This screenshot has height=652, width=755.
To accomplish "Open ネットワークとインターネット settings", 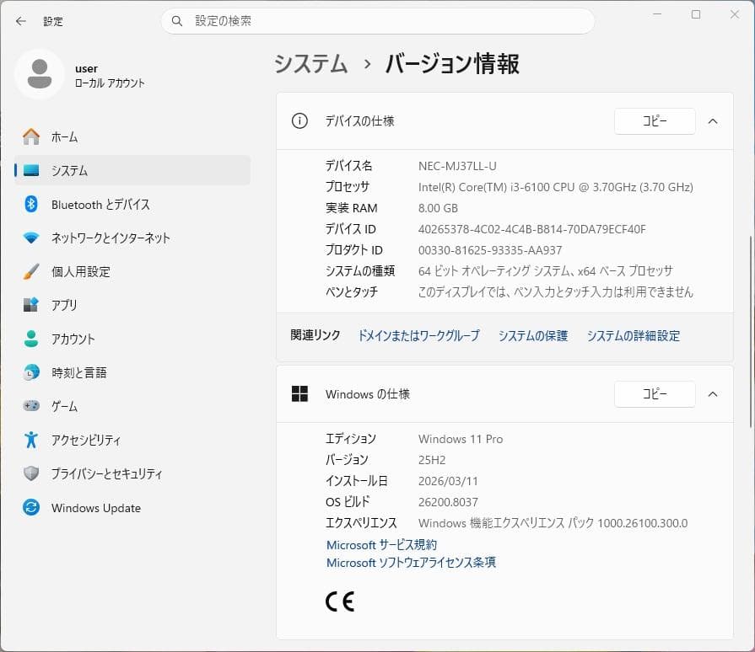I will pyautogui.click(x=132, y=238).
